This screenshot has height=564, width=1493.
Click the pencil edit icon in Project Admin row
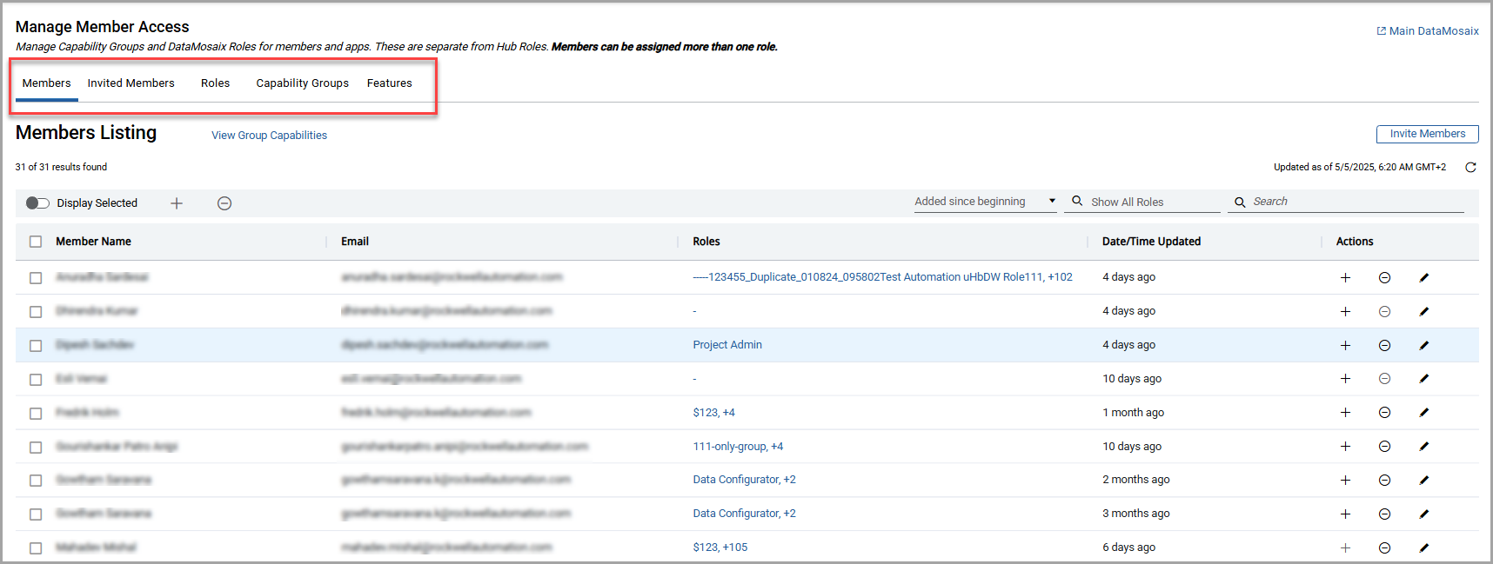[1423, 346]
